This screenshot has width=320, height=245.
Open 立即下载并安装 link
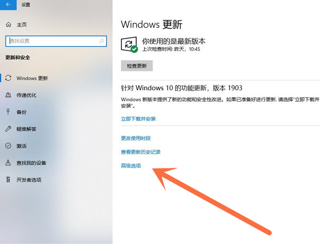pyautogui.click(x=138, y=119)
